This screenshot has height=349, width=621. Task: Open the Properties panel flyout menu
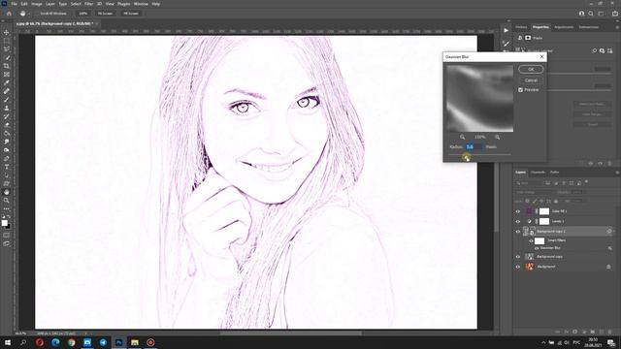(x=617, y=27)
